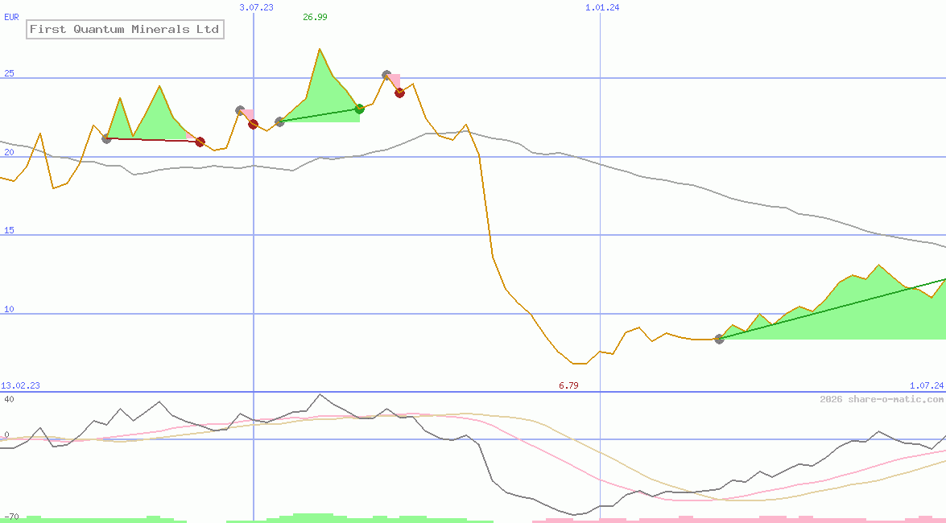
Task: Click the 6.79 low price label
Action: click(568, 386)
